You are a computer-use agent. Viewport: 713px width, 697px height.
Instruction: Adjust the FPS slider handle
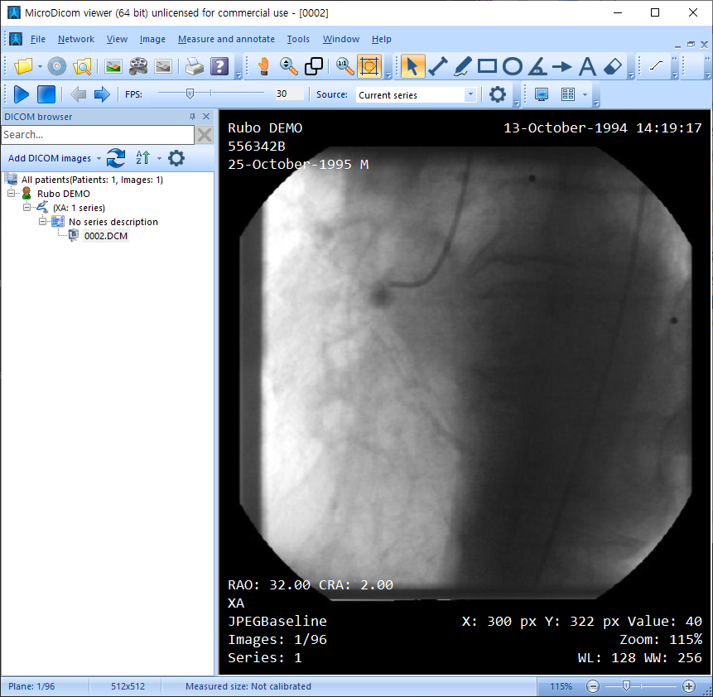point(190,94)
